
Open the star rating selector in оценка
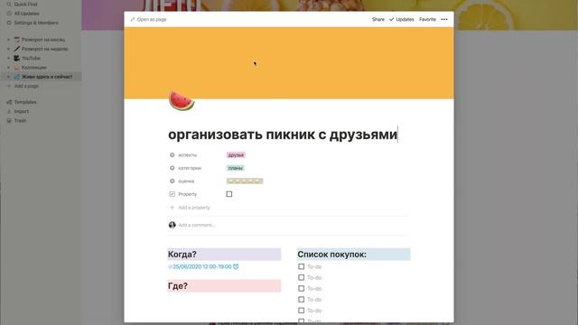point(245,181)
